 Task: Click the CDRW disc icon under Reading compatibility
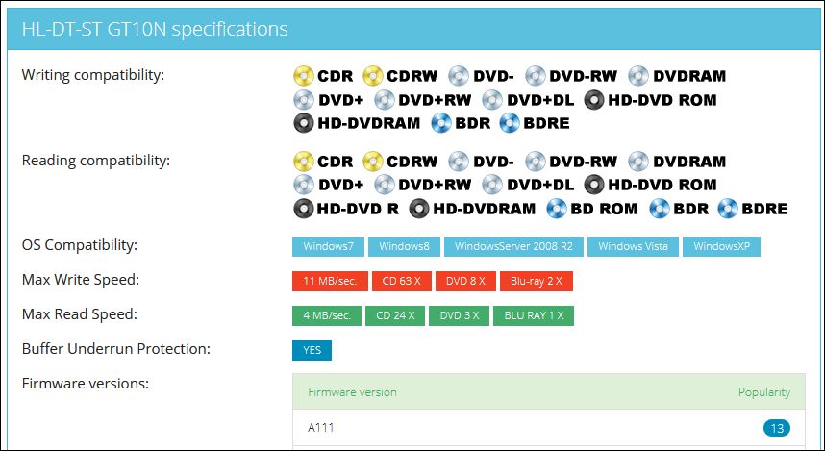[x=372, y=162]
